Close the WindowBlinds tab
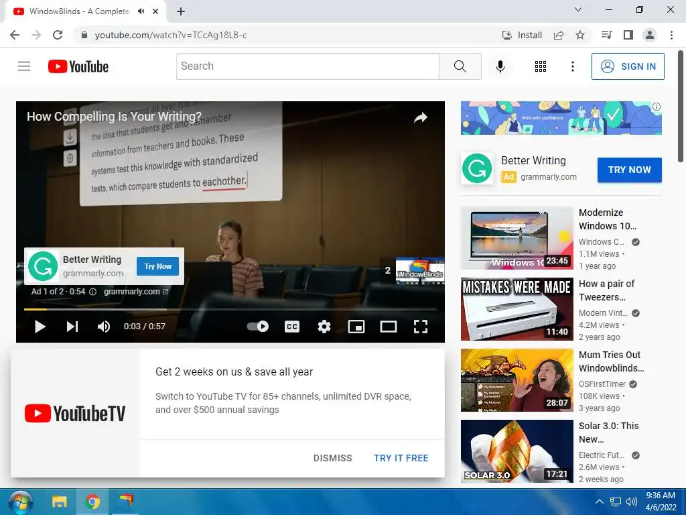This screenshot has height=515, width=686. click(155, 11)
